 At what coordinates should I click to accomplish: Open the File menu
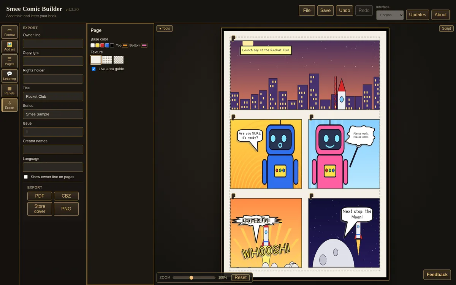click(307, 10)
